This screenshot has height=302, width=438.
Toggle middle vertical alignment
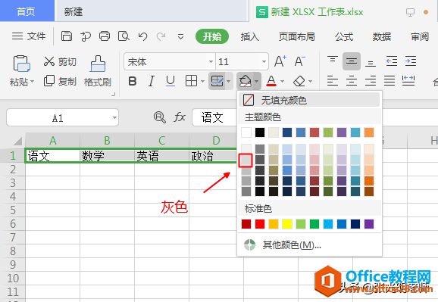pos(352,61)
